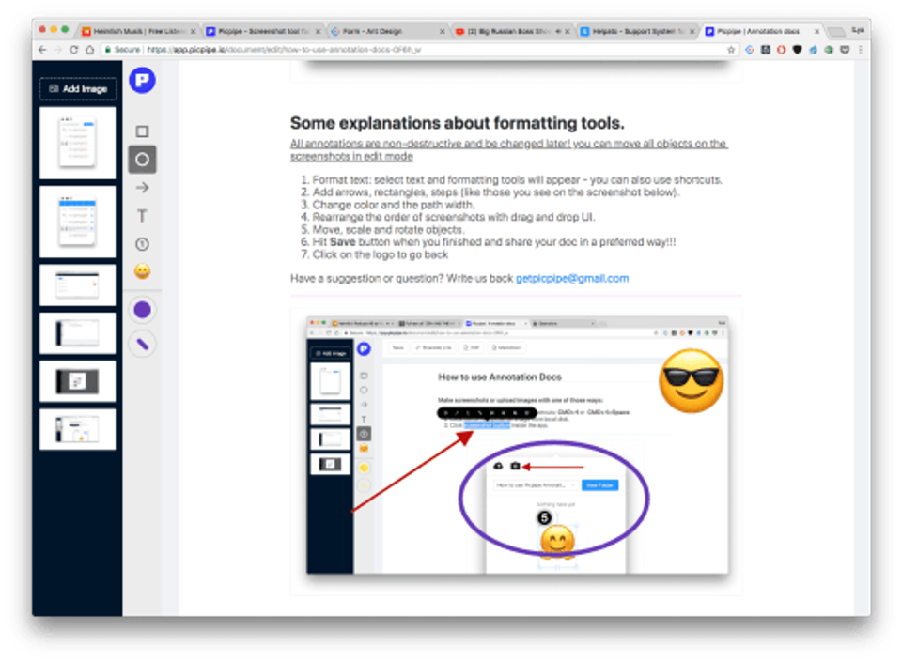The height and width of the screenshot is (661, 902).
Task: Pick the numbered step marker tool
Action: coord(142,244)
